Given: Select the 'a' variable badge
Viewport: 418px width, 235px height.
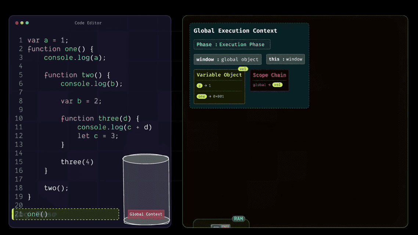Looking at the screenshot, I should pyautogui.click(x=199, y=85).
